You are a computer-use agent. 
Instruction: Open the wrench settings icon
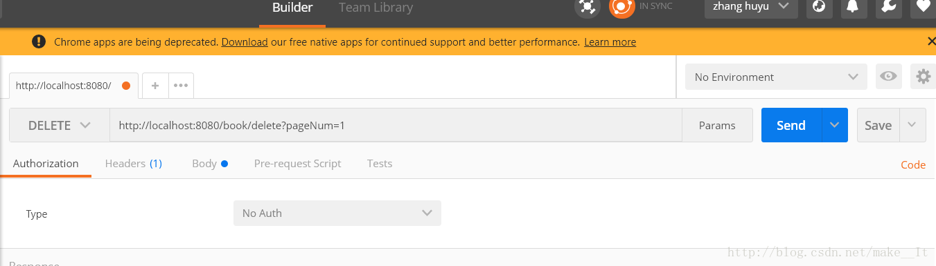pos(888,7)
